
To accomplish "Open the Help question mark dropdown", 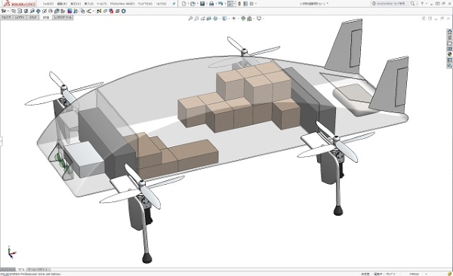I will tap(422, 4).
